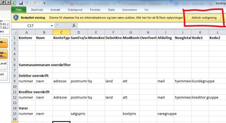
Task: Click the blue shield Protected View icon
Action: tap(16, 18)
